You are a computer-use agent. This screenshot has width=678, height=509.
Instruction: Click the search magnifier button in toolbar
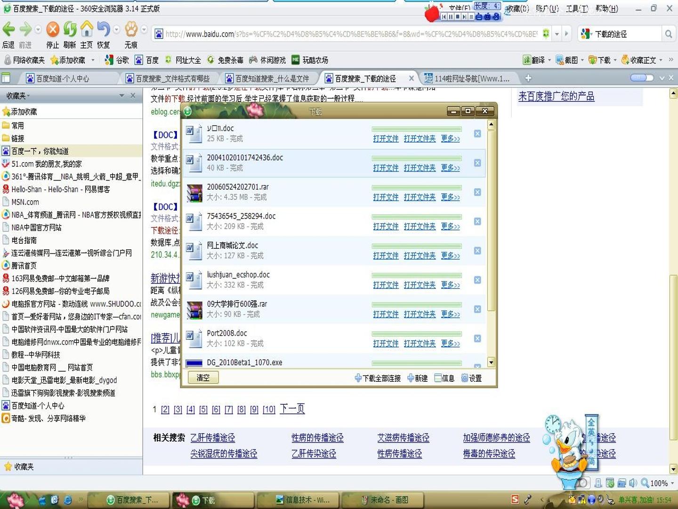coord(668,34)
